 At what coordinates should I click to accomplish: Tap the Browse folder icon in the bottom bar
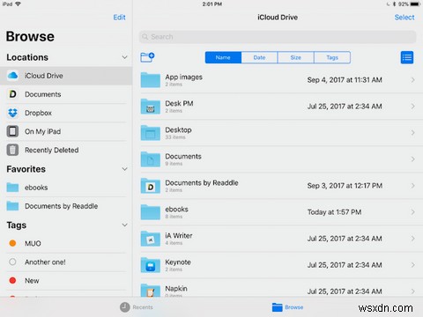(277, 307)
